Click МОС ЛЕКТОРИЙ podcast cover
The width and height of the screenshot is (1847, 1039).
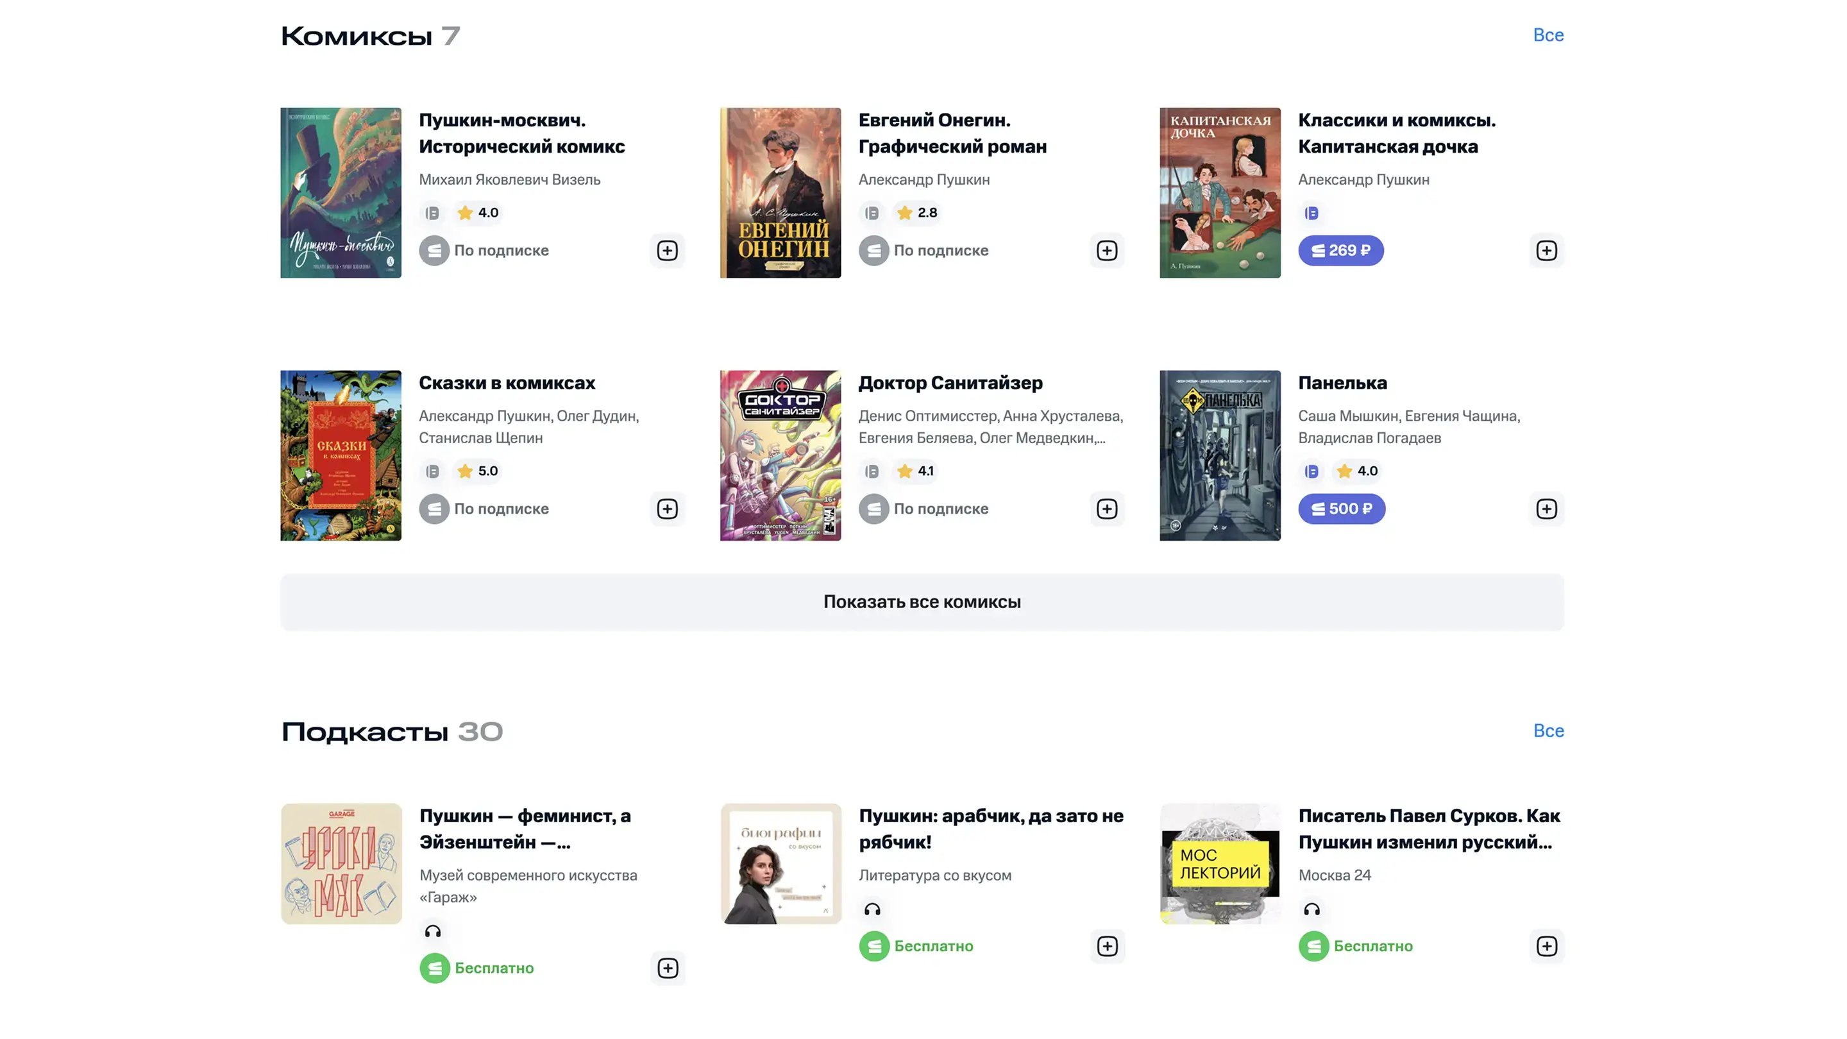[1220, 863]
